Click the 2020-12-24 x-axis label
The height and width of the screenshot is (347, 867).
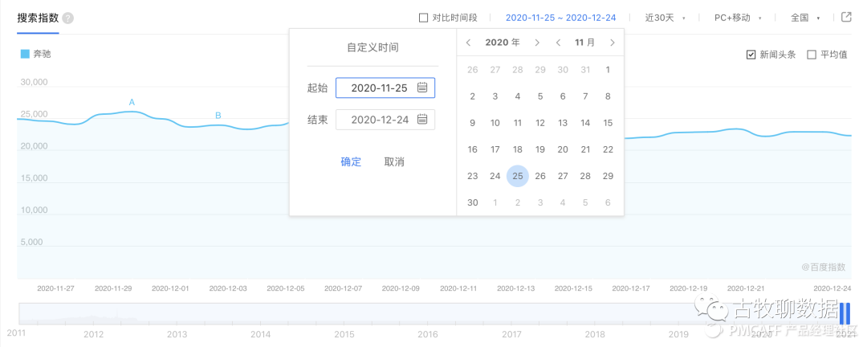832,288
